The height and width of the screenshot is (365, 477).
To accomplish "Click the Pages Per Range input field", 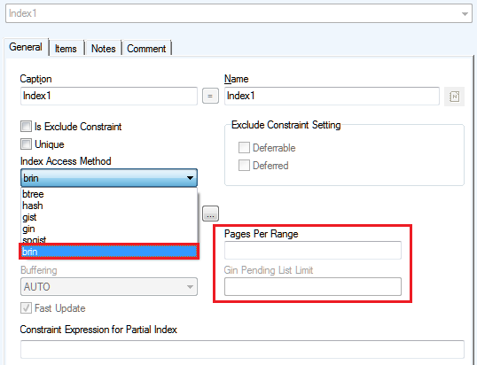I will (x=313, y=251).
